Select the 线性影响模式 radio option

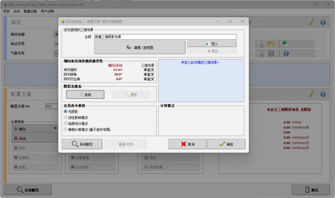pyautogui.click(x=66, y=117)
